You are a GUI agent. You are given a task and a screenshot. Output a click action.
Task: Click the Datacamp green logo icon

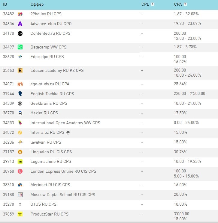(x=20, y=47)
